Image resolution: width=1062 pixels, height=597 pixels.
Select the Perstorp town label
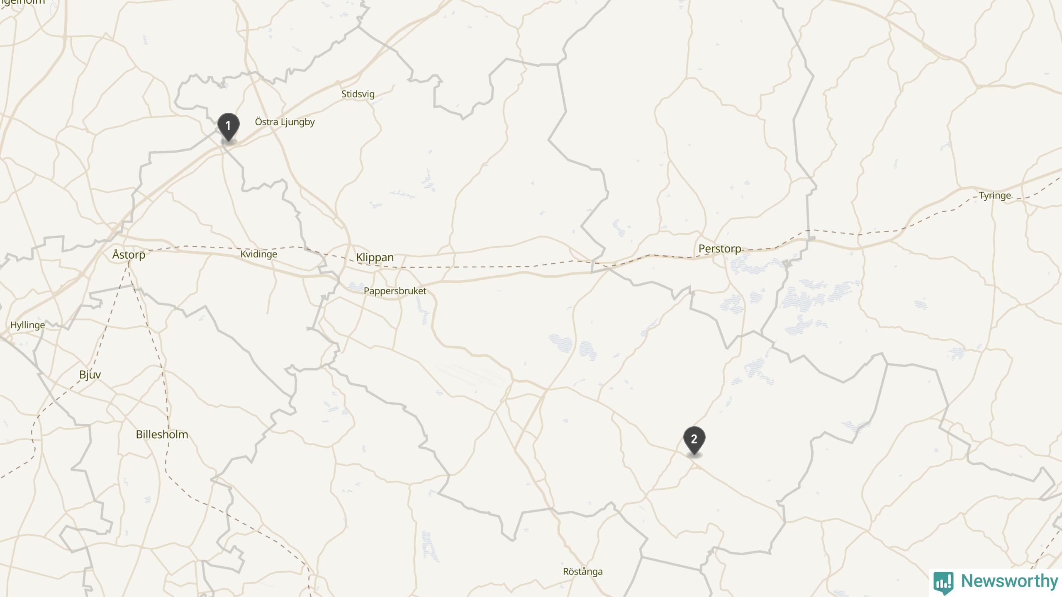(720, 249)
